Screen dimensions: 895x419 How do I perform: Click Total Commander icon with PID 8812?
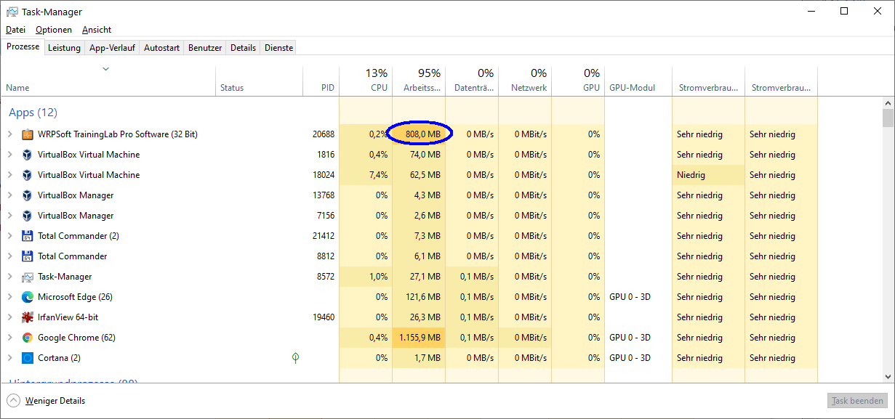coord(28,256)
